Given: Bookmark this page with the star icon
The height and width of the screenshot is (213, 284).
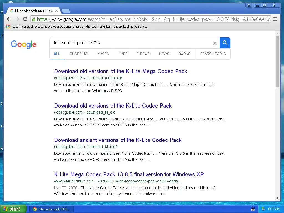Looking at the screenshot, I should click(267, 19).
